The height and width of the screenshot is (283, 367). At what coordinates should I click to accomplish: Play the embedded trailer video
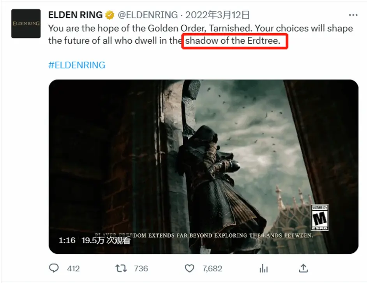click(203, 166)
